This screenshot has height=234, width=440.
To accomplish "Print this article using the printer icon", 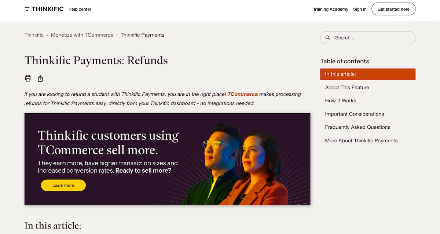I will [x=28, y=78].
